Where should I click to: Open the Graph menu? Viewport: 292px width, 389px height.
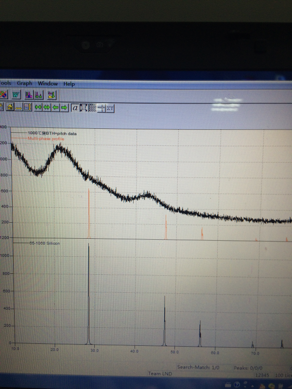[25, 83]
